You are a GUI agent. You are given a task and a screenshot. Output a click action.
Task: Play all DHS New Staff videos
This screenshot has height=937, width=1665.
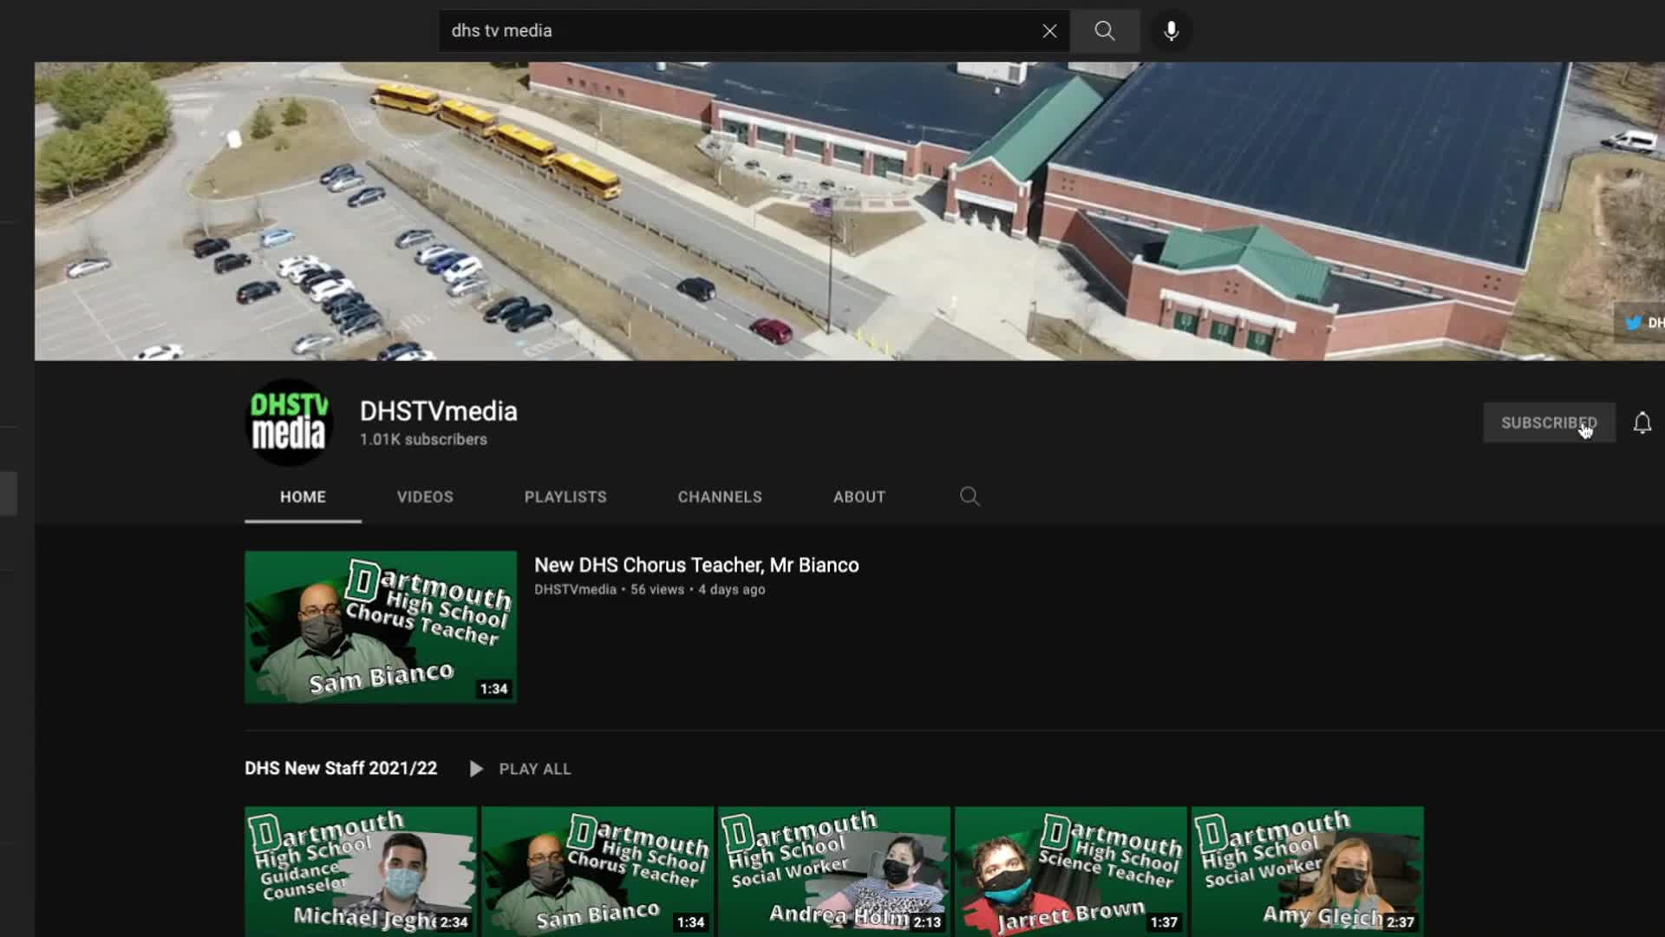(521, 769)
